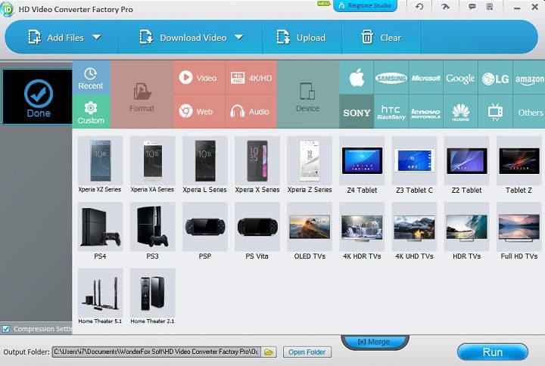Open the feedback chat icon

coord(472,7)
